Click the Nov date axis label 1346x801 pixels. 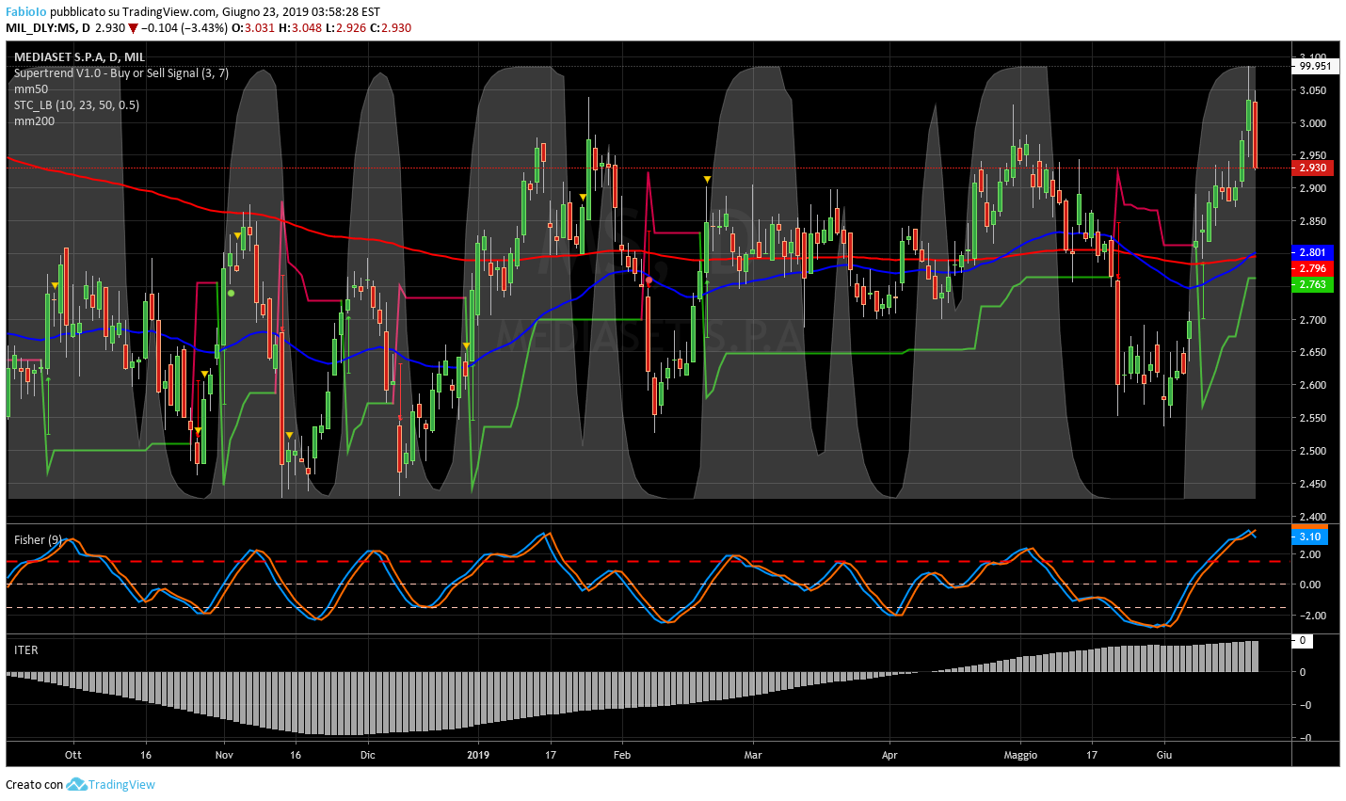pos(224,755)
